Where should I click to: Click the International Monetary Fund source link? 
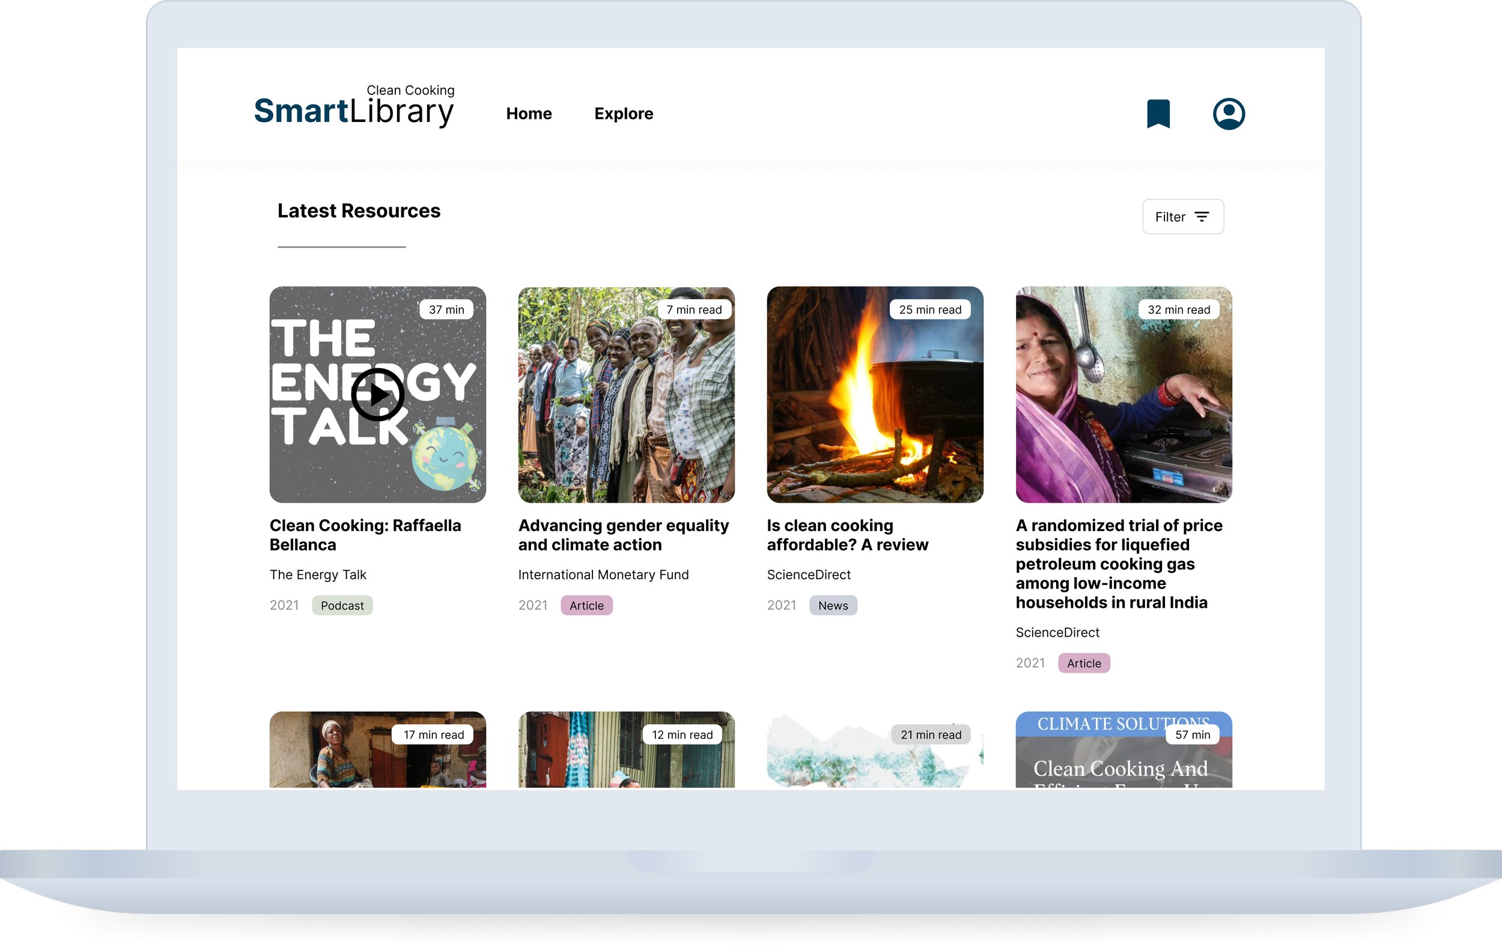603,575
